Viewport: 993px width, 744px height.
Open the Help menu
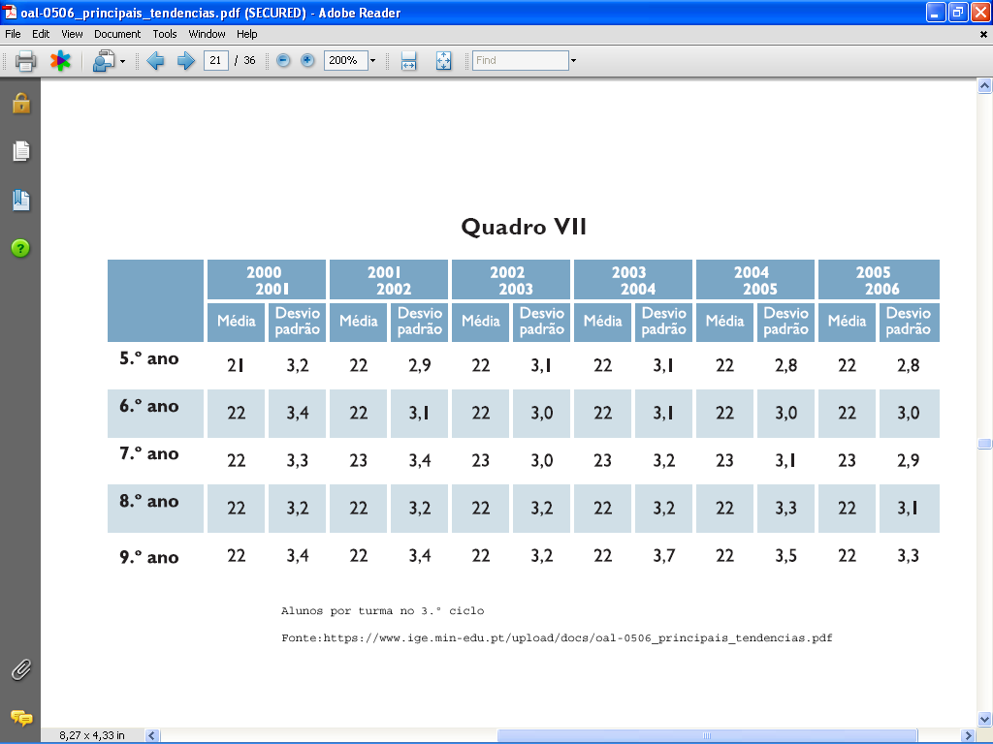pyautogui.click(x=247, y=34)
